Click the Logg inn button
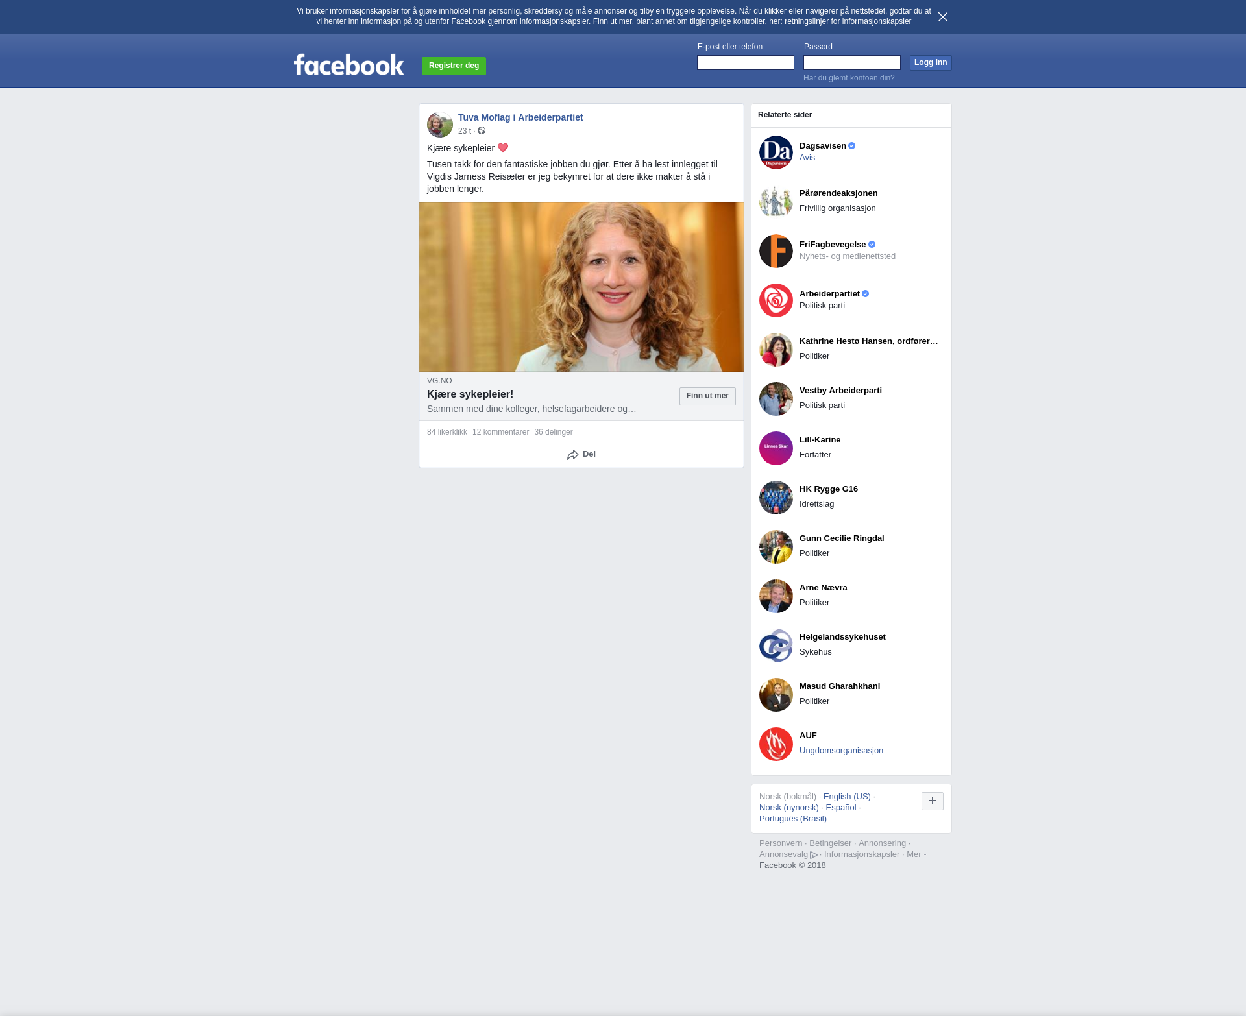This screenshot has width=1246, height=1016. click(x=931, y=63)
